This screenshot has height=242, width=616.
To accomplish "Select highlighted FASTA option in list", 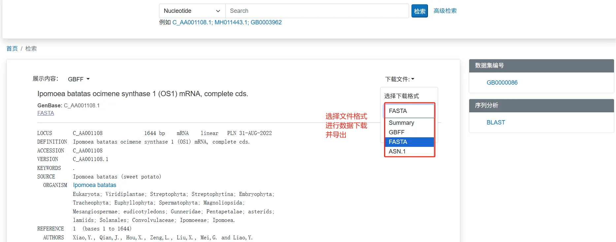I will pos(398,142).
